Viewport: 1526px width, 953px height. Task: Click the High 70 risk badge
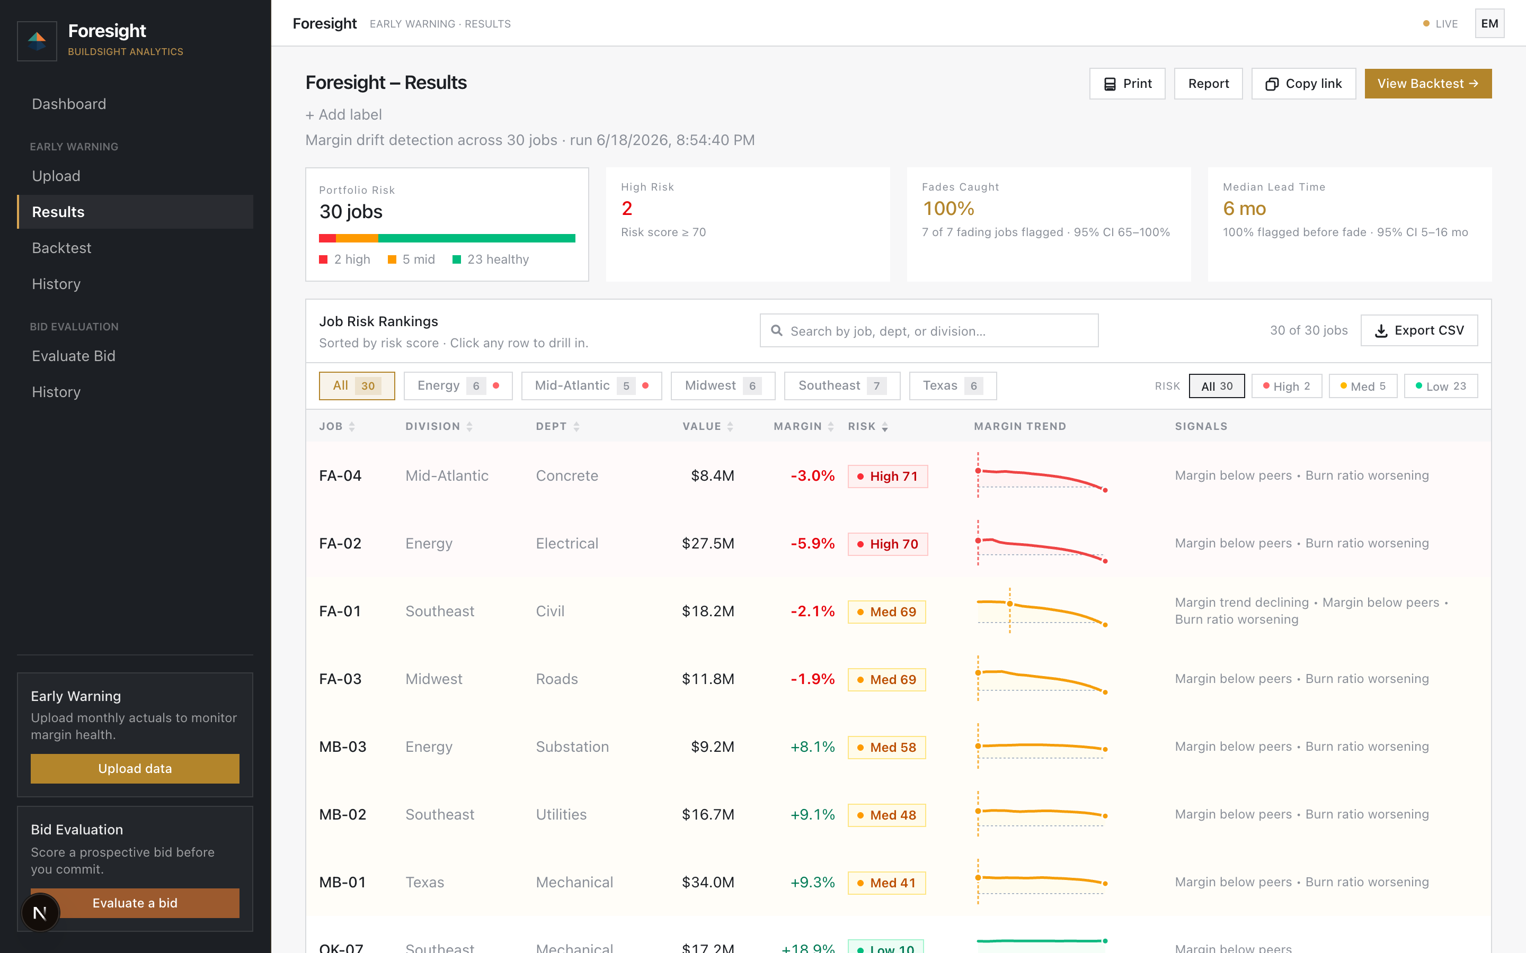pos(887,544)
